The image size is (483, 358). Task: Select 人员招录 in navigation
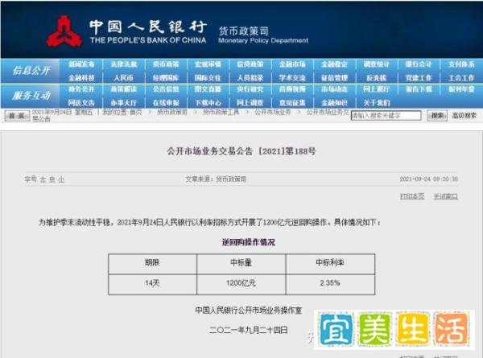(x=250, y=78)
